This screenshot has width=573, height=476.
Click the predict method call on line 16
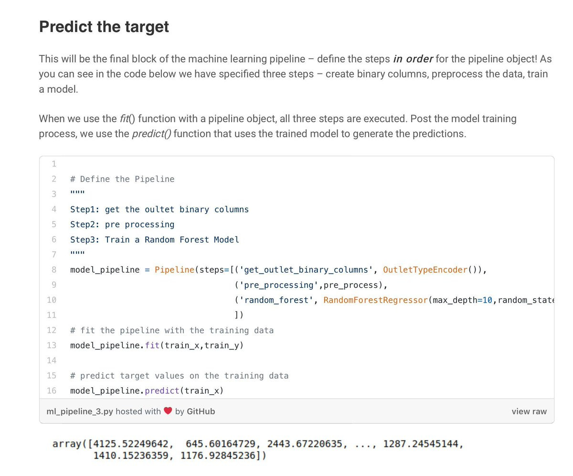[x=162, y=391]
